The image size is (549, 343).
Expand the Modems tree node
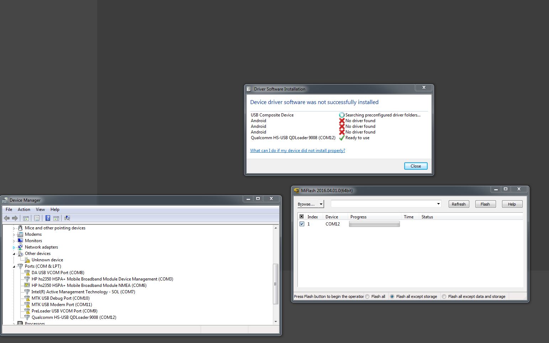14,235
